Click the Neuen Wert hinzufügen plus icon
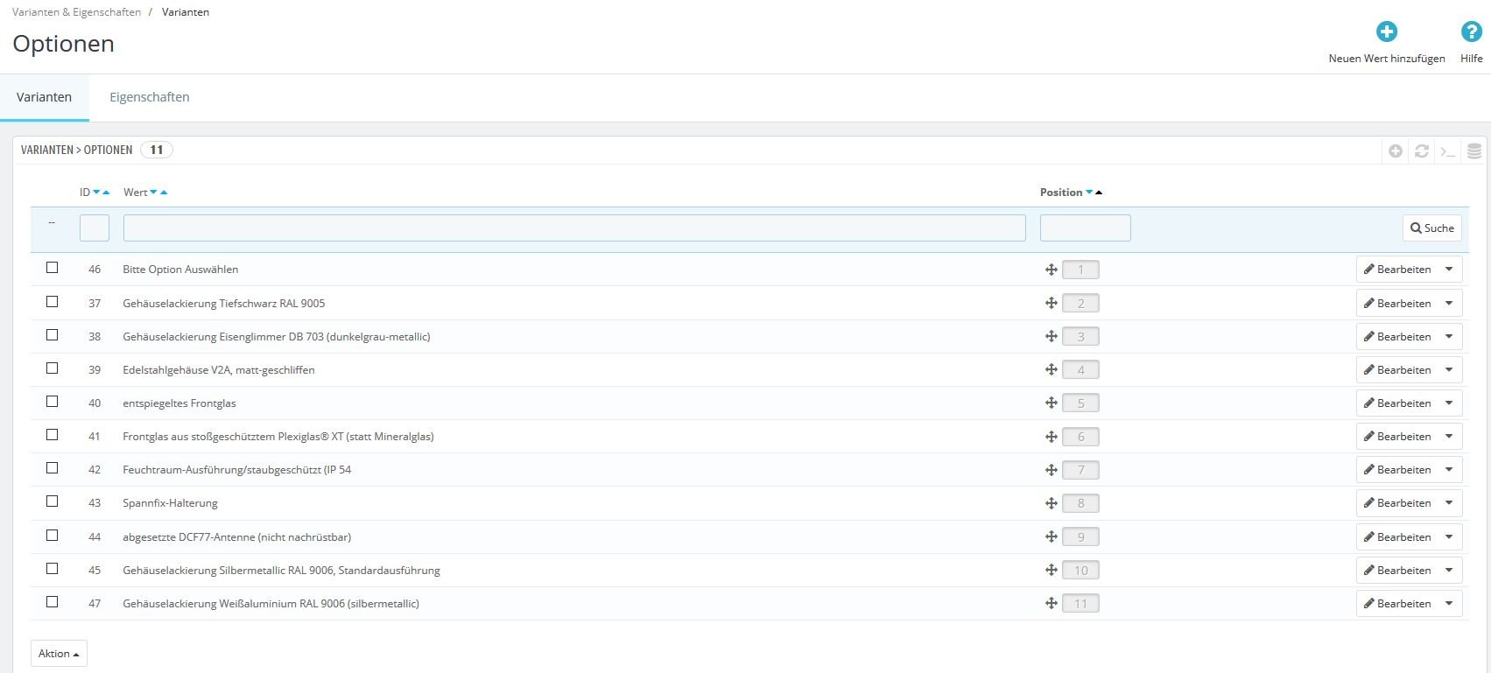 pos(1387,32)
